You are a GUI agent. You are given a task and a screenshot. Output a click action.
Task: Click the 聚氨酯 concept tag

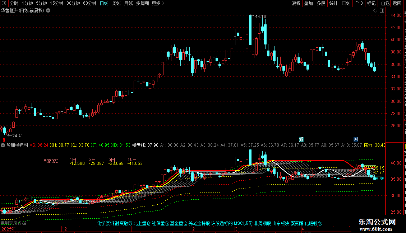pyautogui.click(x=297, y=223)
